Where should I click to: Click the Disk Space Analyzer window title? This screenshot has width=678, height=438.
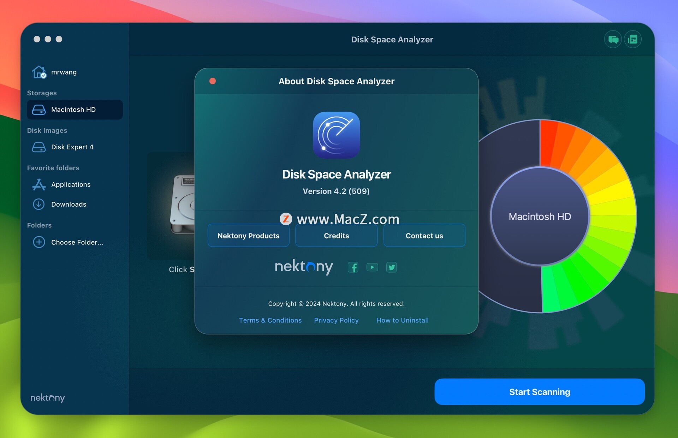392,40
